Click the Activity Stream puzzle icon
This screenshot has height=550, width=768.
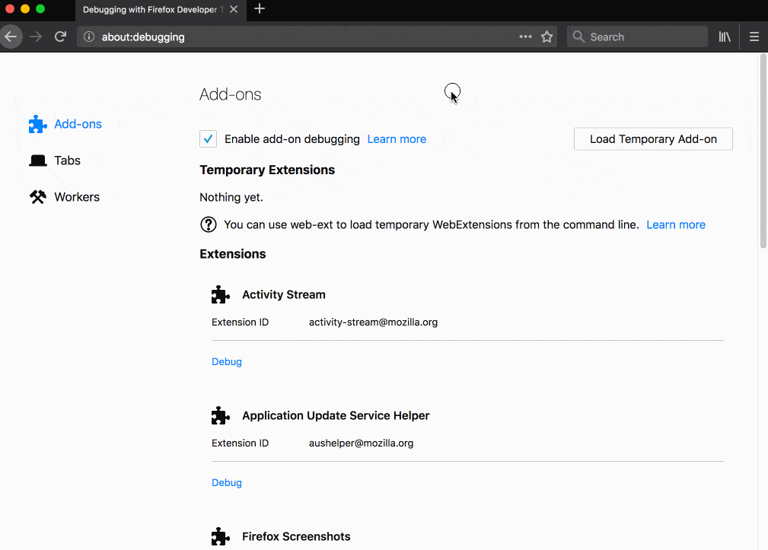(221, 295)
